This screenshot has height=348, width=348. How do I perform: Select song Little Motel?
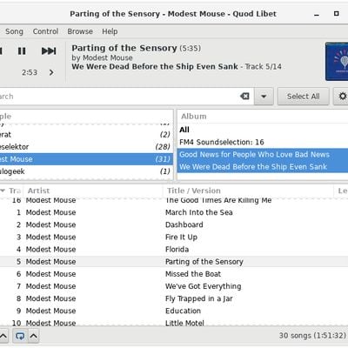tap(174, 323)
